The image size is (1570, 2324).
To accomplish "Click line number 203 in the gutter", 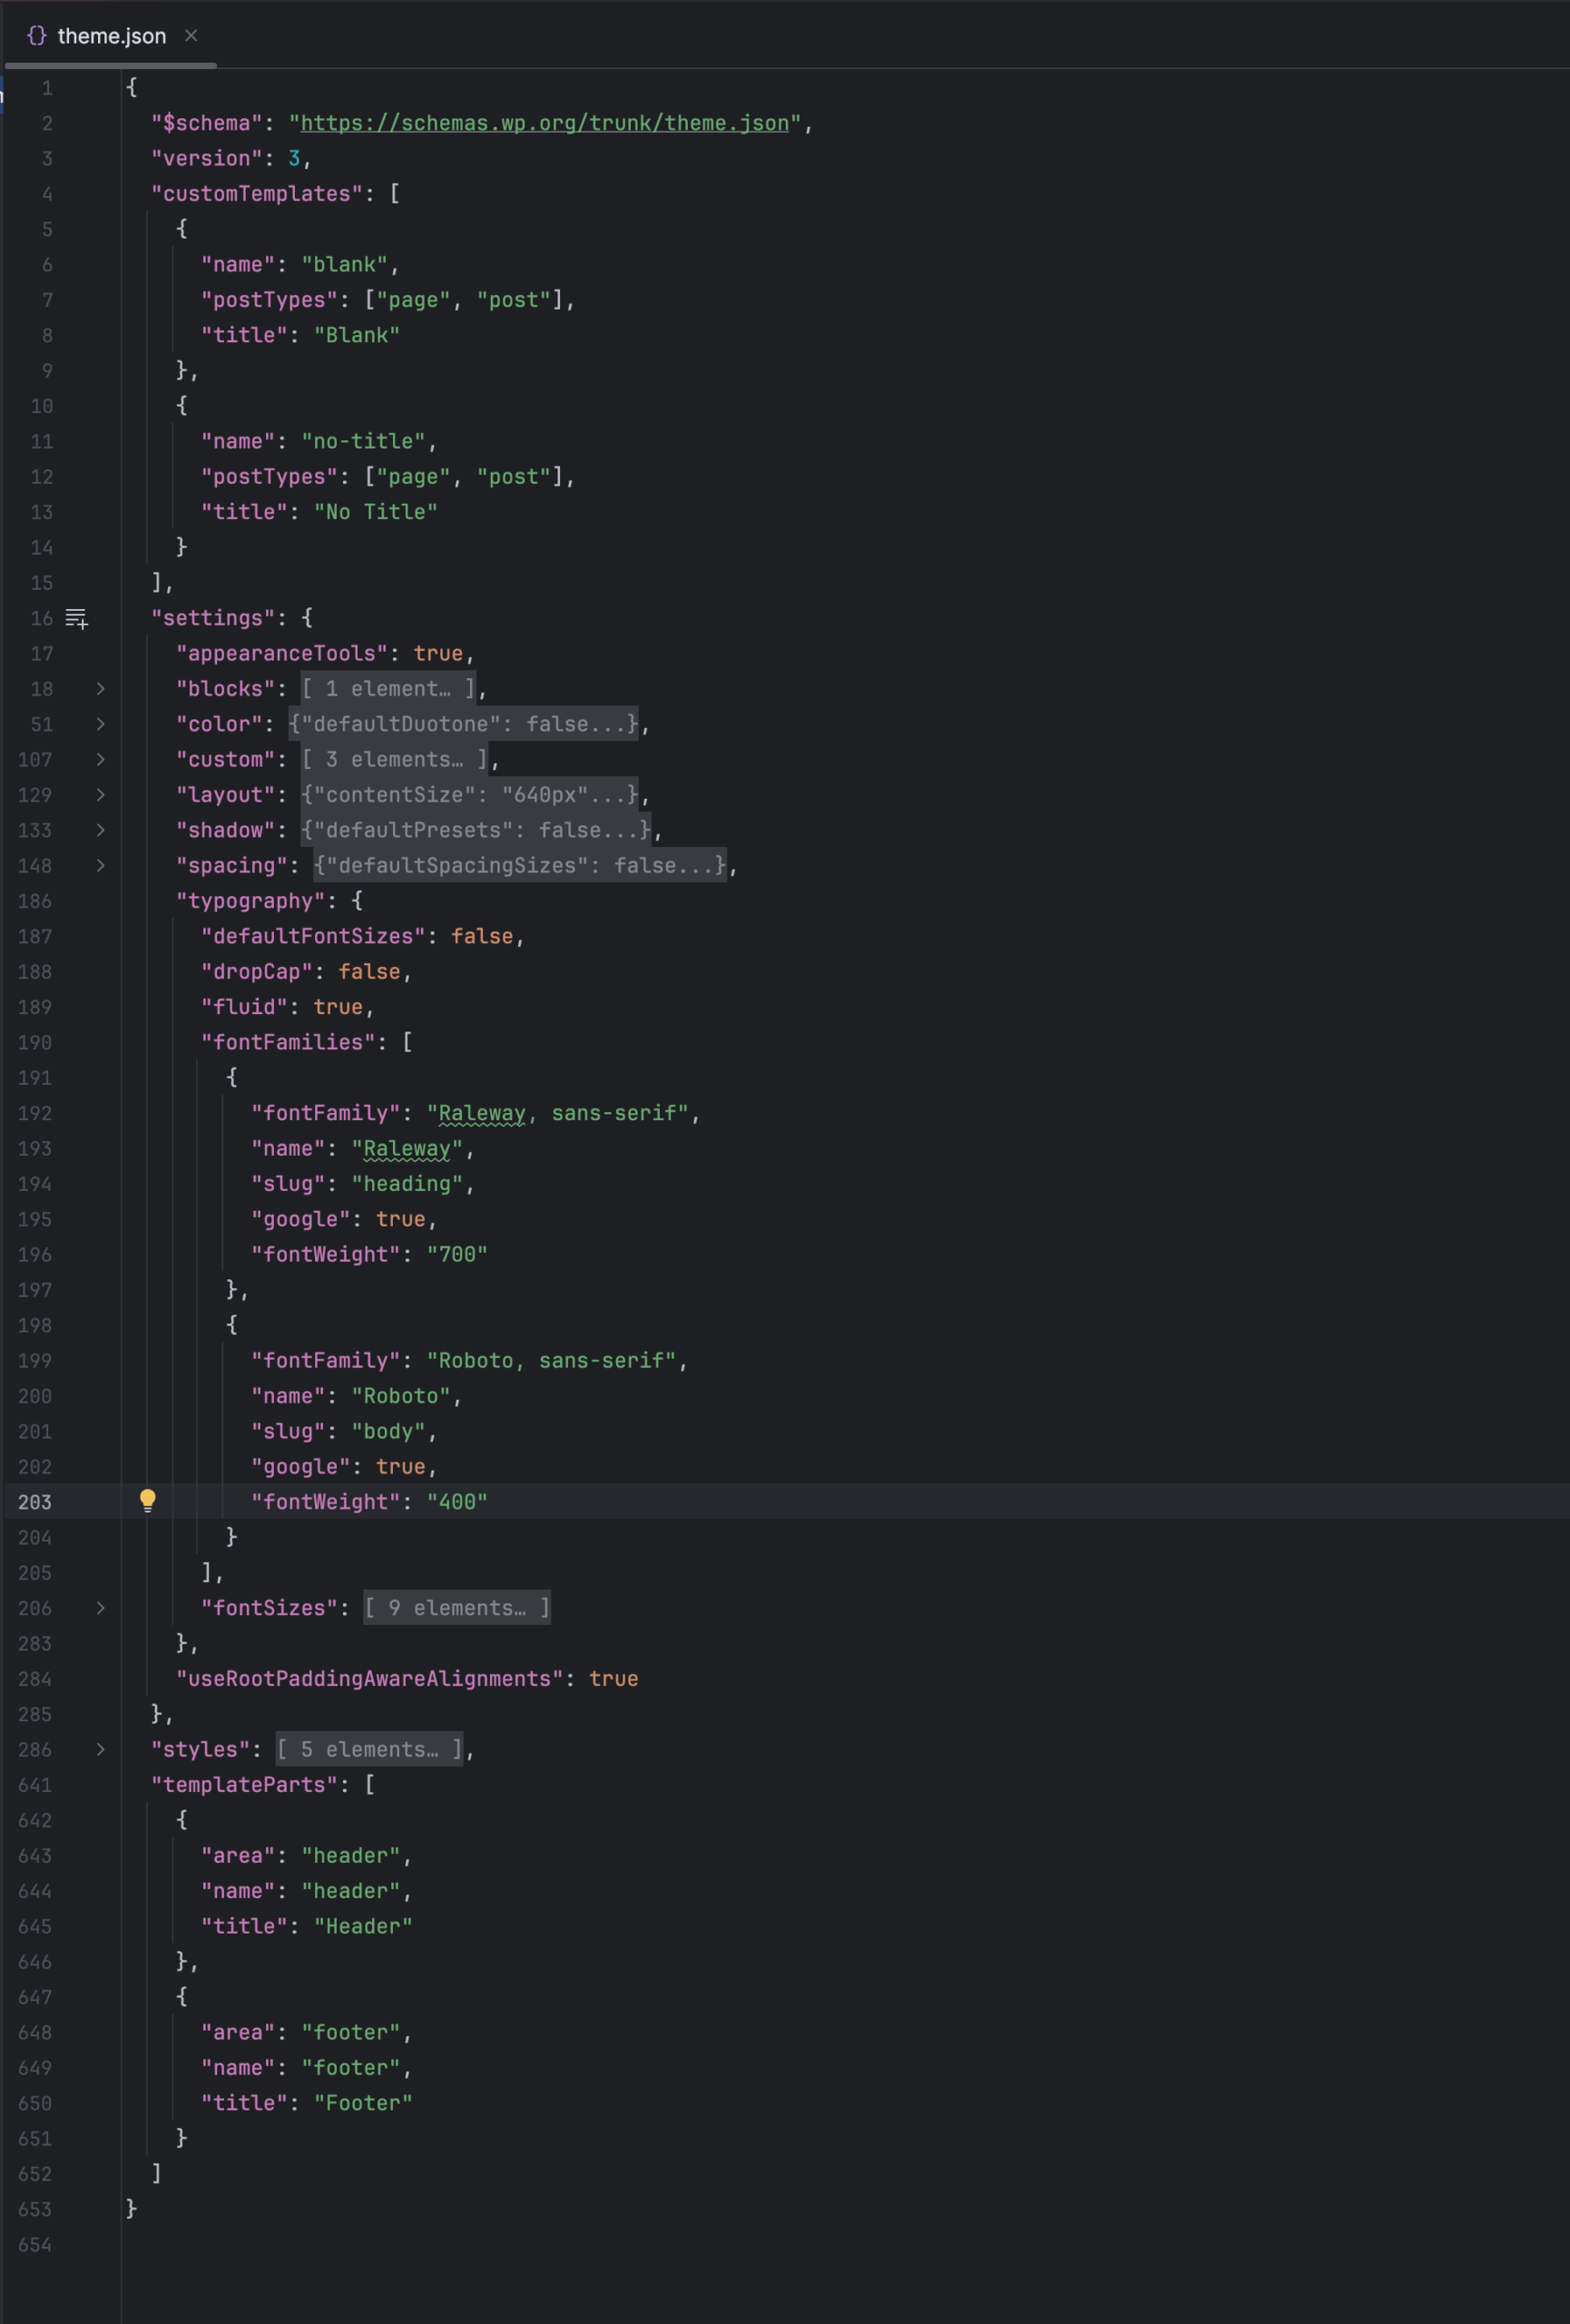I will [35, 1502].
